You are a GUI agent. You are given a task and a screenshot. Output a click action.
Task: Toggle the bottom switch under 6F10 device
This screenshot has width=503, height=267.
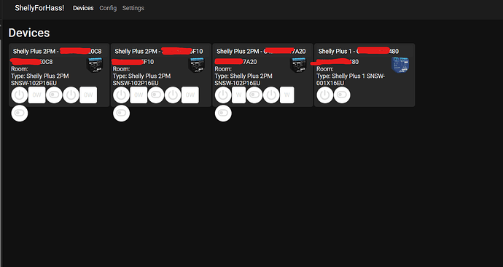click(121, 113)
